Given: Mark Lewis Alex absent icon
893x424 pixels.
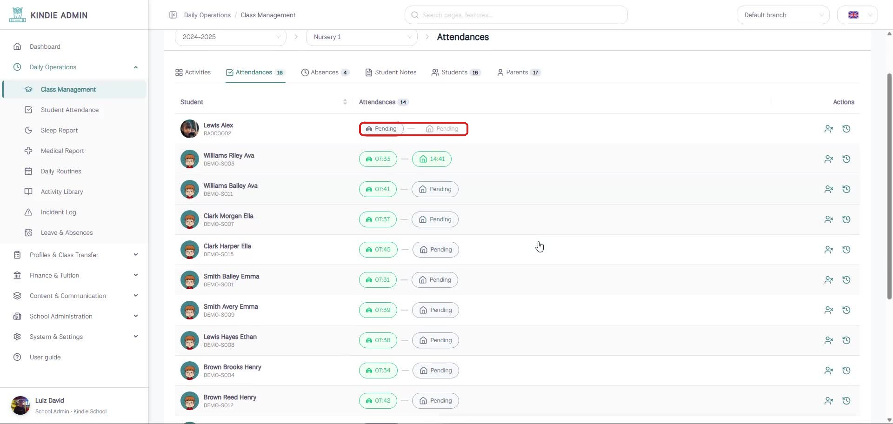Looking at the screenshot, I should pos(828,129).
